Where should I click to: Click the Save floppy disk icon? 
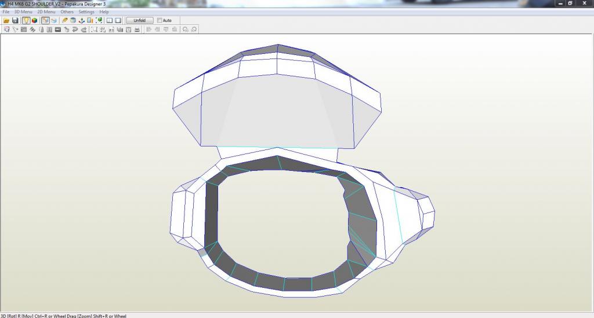tap(15, 20)
